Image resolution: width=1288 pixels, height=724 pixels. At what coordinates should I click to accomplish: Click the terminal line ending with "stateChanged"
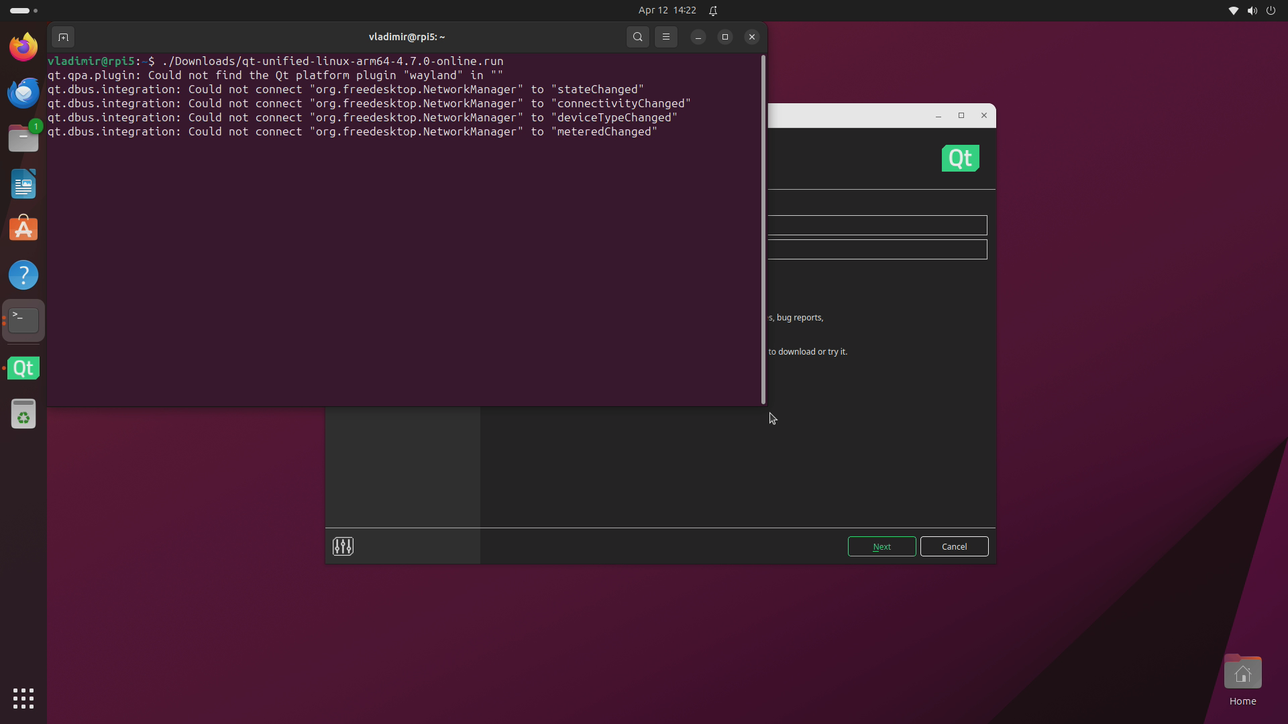click(345, 89)
